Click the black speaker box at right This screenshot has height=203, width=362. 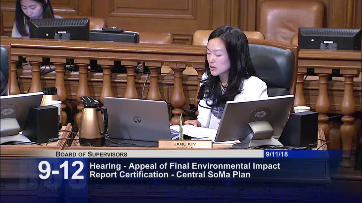click(x=299, y=129)
